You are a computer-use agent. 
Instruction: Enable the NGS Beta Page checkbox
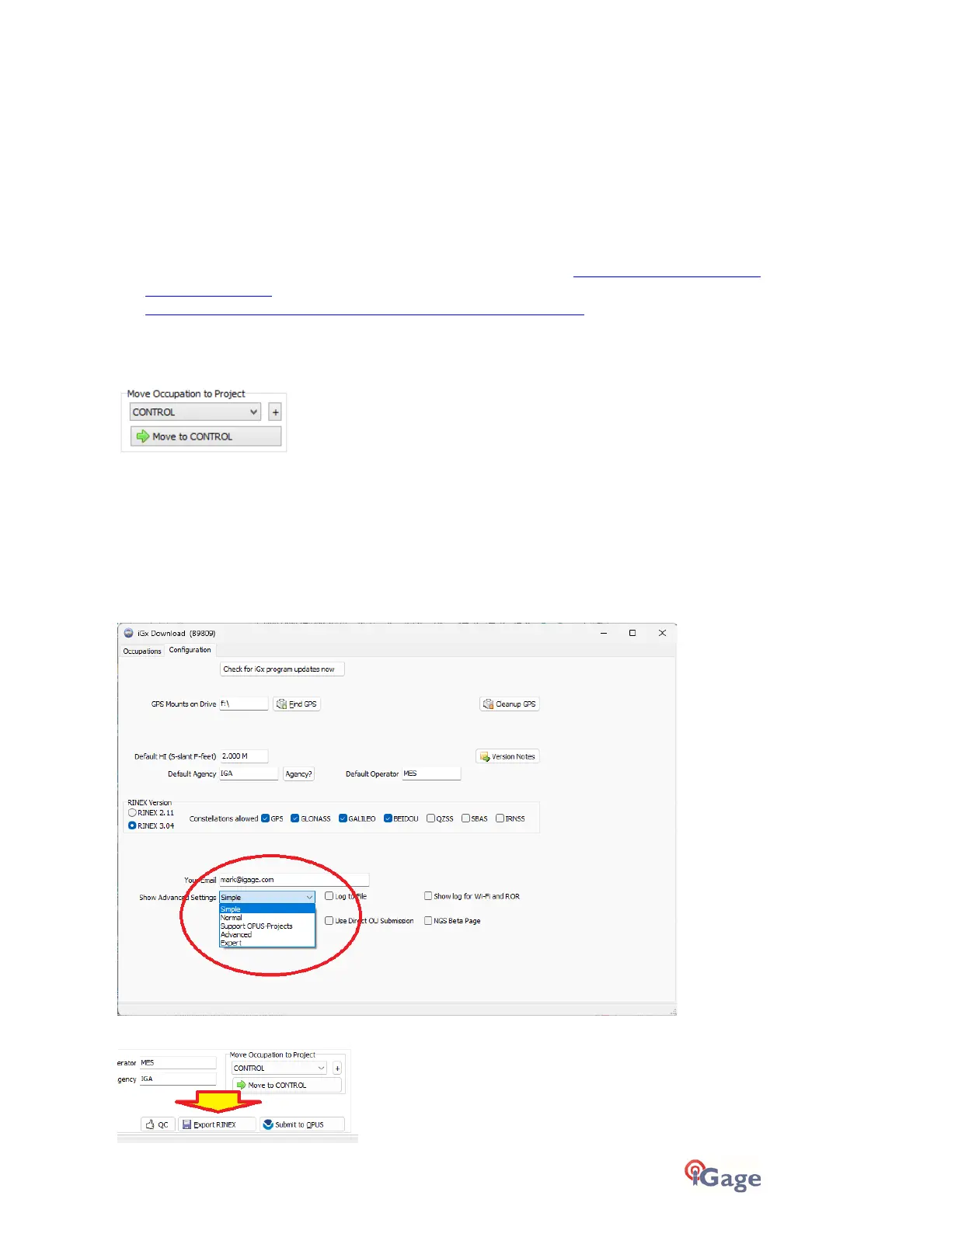click(428, 921)
